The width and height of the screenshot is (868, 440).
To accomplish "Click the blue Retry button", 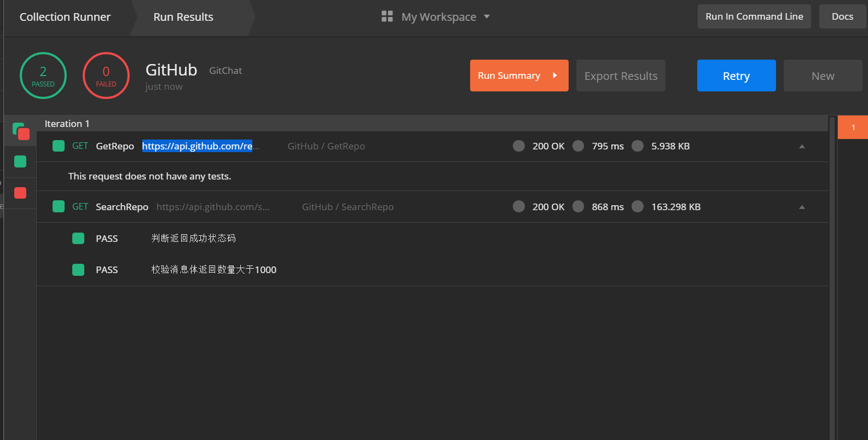I will click(736, 76).
